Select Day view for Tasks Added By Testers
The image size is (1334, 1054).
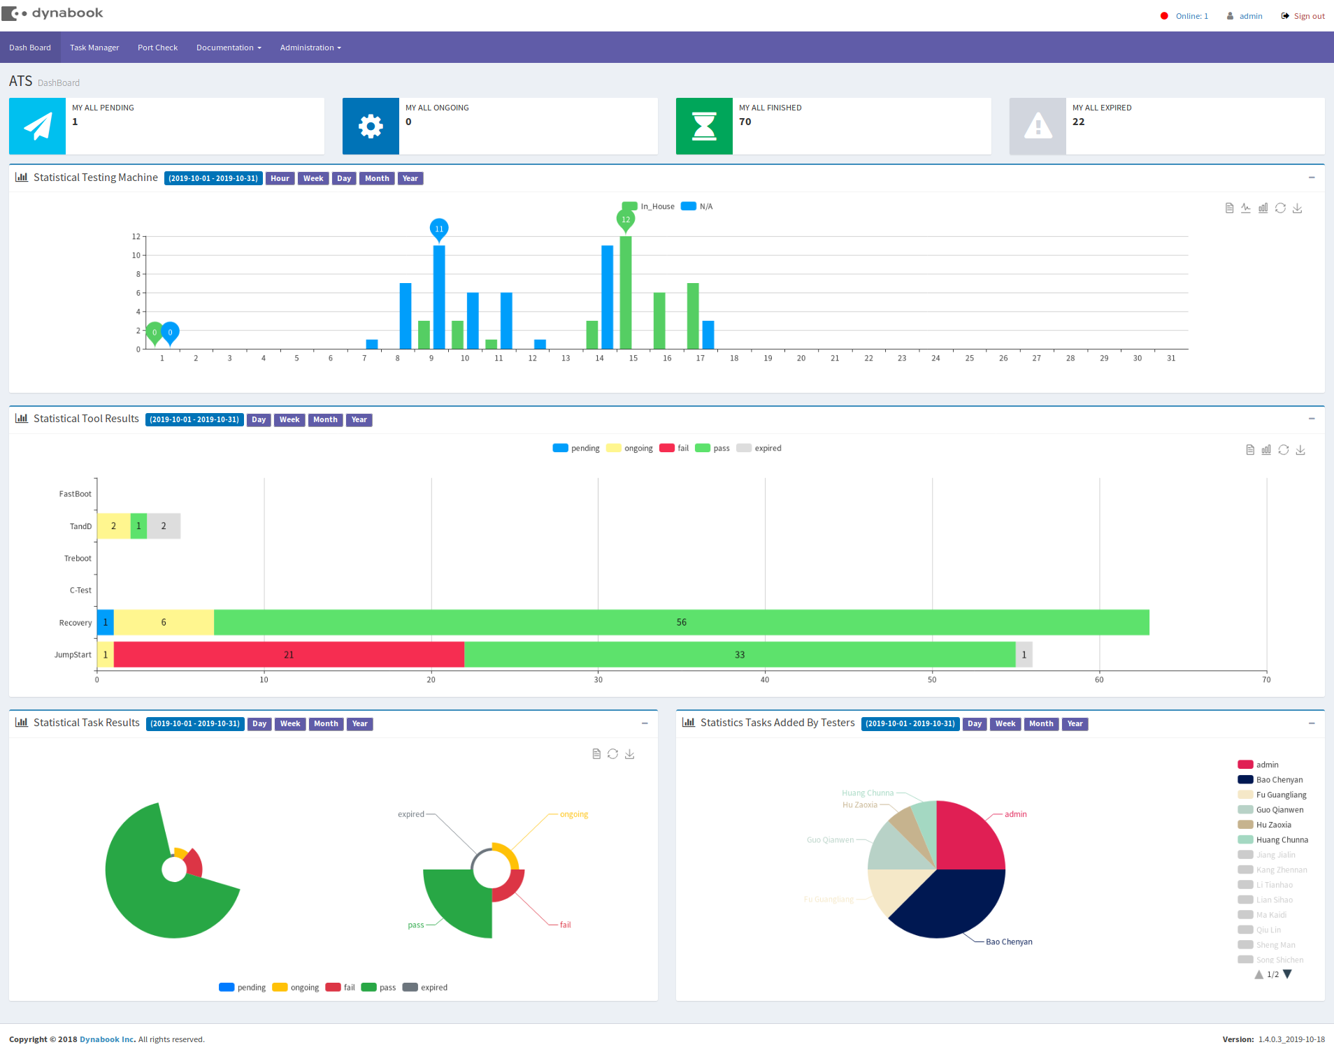click(x=975, y=724)
